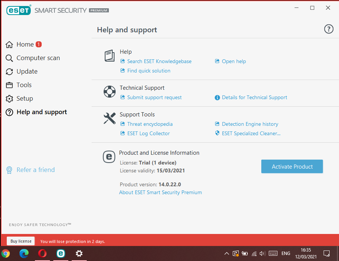Click the Wi-Fi network tray icon

coord(254,253)
